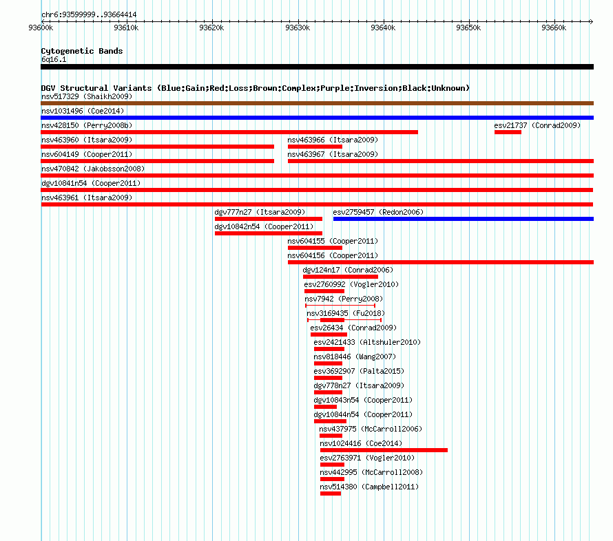Click the DGV Structural Variants track title
The width and height of the screenshot is (613, 541).
[256, 88]
